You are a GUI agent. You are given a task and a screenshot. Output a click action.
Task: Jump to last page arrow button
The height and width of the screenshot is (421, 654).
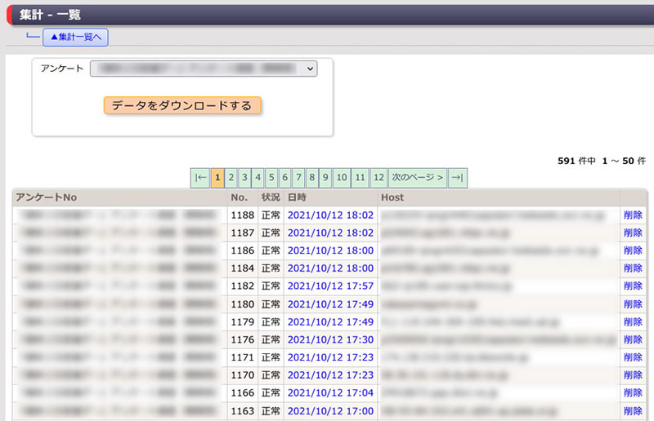pos(458,178)
